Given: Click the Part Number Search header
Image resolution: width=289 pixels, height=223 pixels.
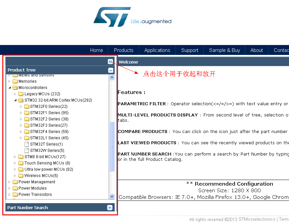Looking at the screenshot, I should 60,207.
